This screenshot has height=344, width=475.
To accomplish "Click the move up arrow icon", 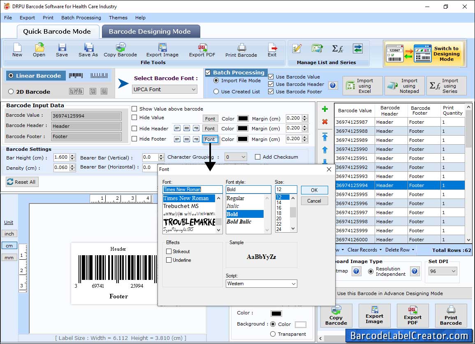I will [x=325, y=150].
